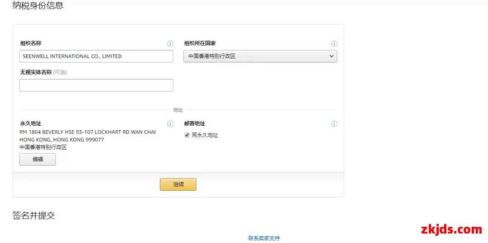The image size is (488, 243).
Task: Click the RM 1804 BEVERLY HSE address line
Action: 88,132
